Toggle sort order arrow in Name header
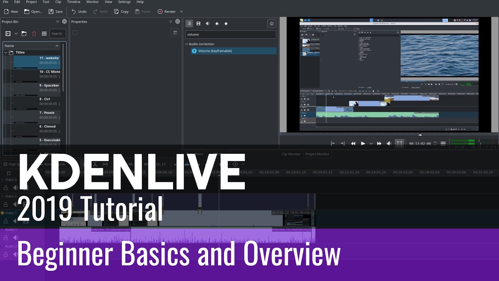Image resolution: width=499 pixels, height=281 pixels. pyautogui.click(x=57, y=46)
